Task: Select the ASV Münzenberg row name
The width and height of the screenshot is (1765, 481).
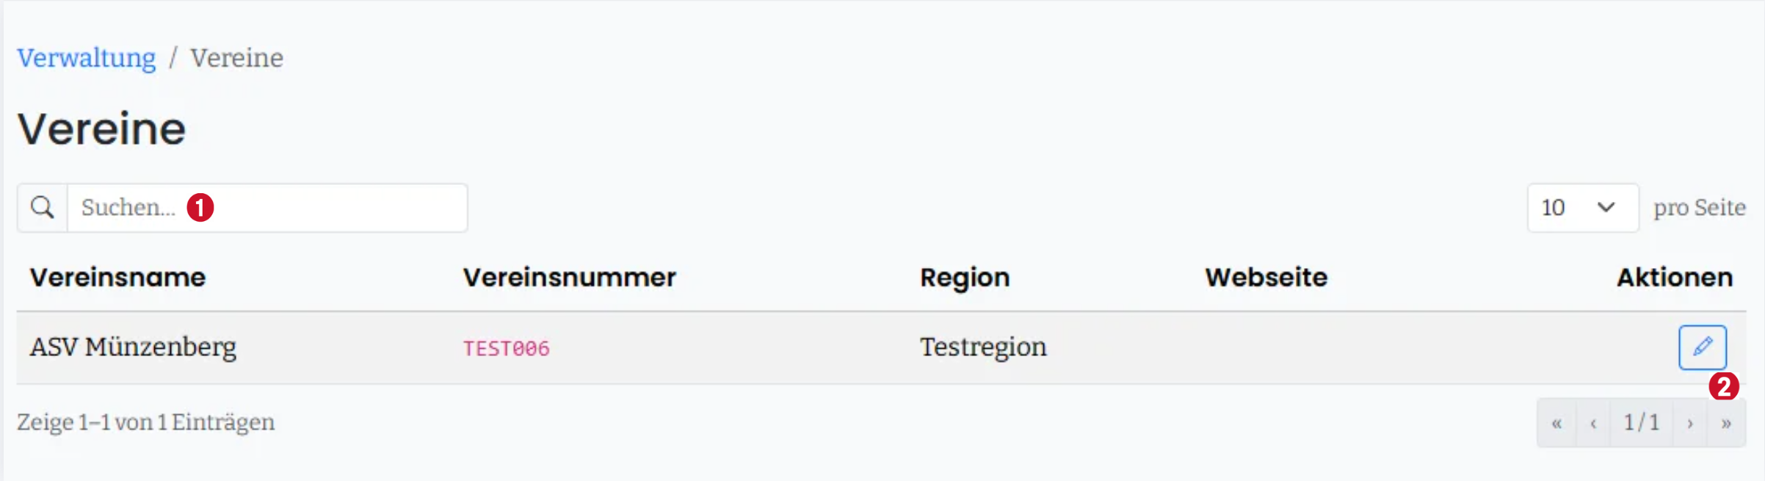Action: tap(133, 347)
